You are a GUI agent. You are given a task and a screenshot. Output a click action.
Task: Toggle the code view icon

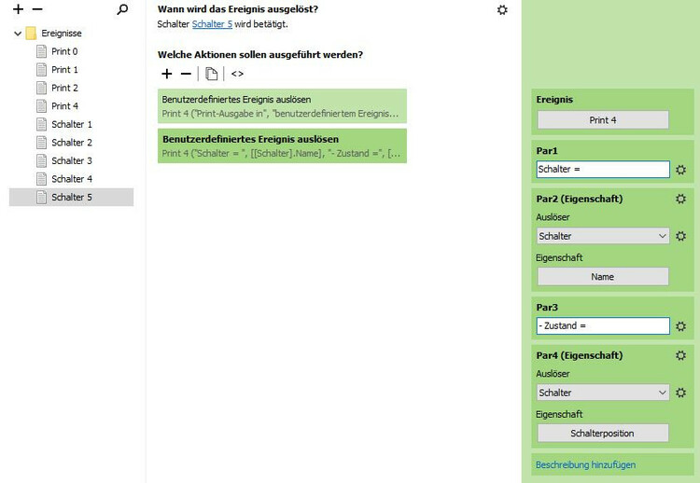click(x=237, y=74)
